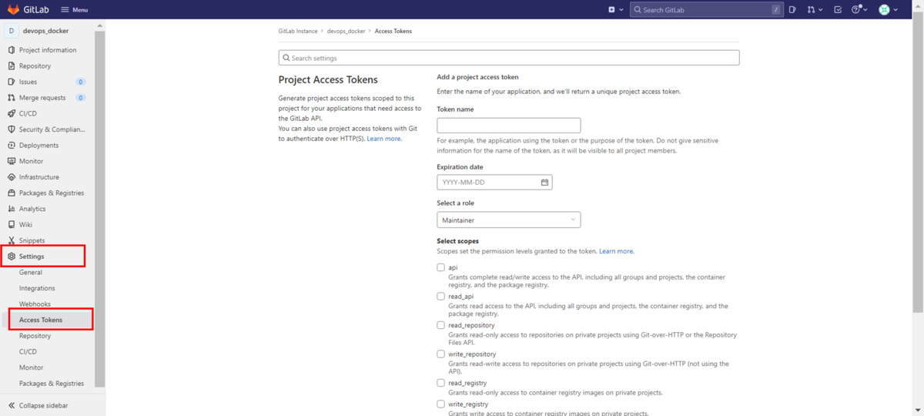Open Snippets scissors icon in sidebar
The height and width of the screenshot is (416, 924).
(12, 240)
